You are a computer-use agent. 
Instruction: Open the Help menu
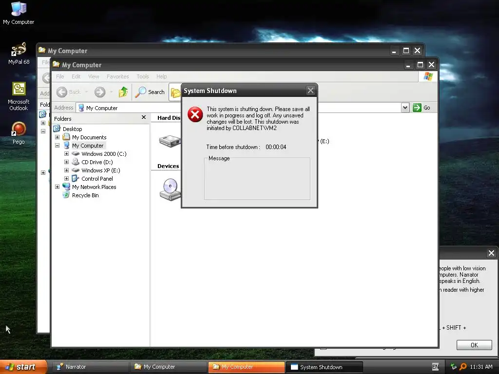click(161, 76)
